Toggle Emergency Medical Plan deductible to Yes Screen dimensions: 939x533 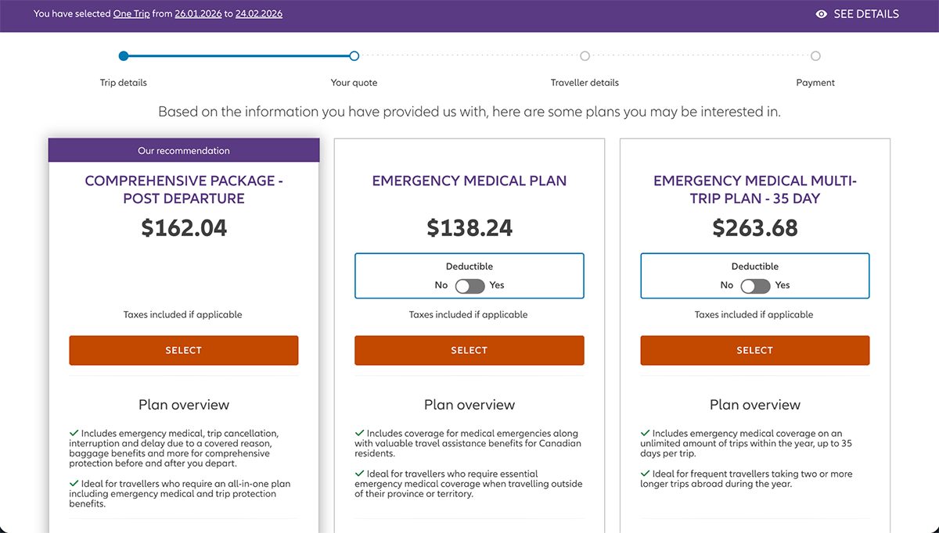click(x=469, y=285)
